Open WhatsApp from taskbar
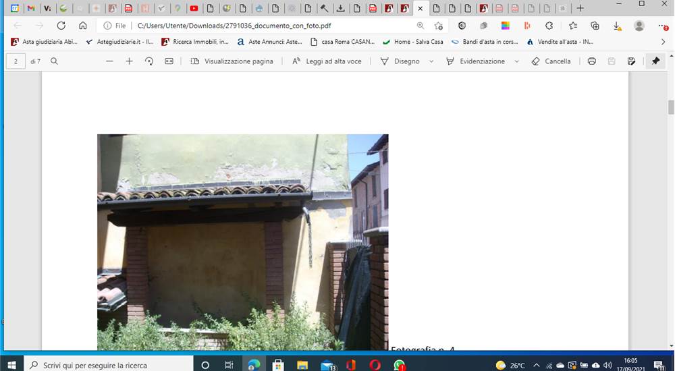 pyautogui.click(x=400, y=365)
